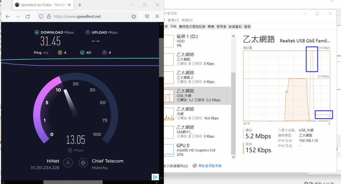
Task: Select the VM網卡1_ Ethernet entry
Action: point(197,132)
